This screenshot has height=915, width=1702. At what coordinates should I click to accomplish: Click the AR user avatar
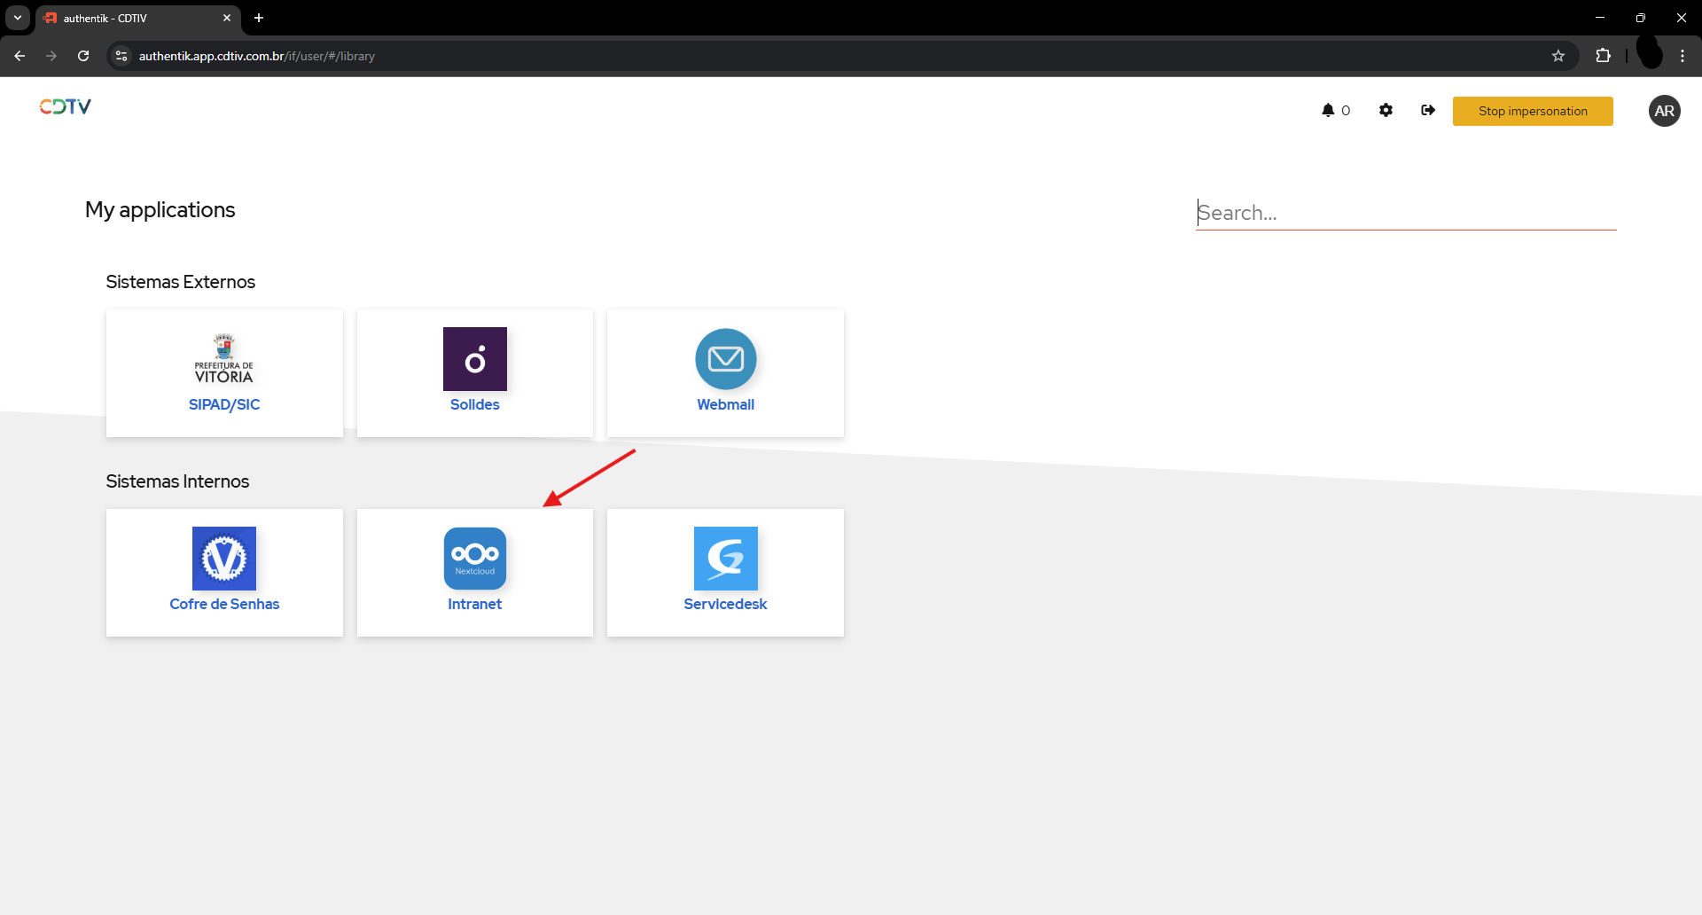point(1664,110)
